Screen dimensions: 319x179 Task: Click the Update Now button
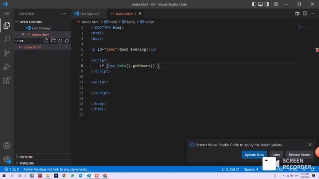[254, 155]
